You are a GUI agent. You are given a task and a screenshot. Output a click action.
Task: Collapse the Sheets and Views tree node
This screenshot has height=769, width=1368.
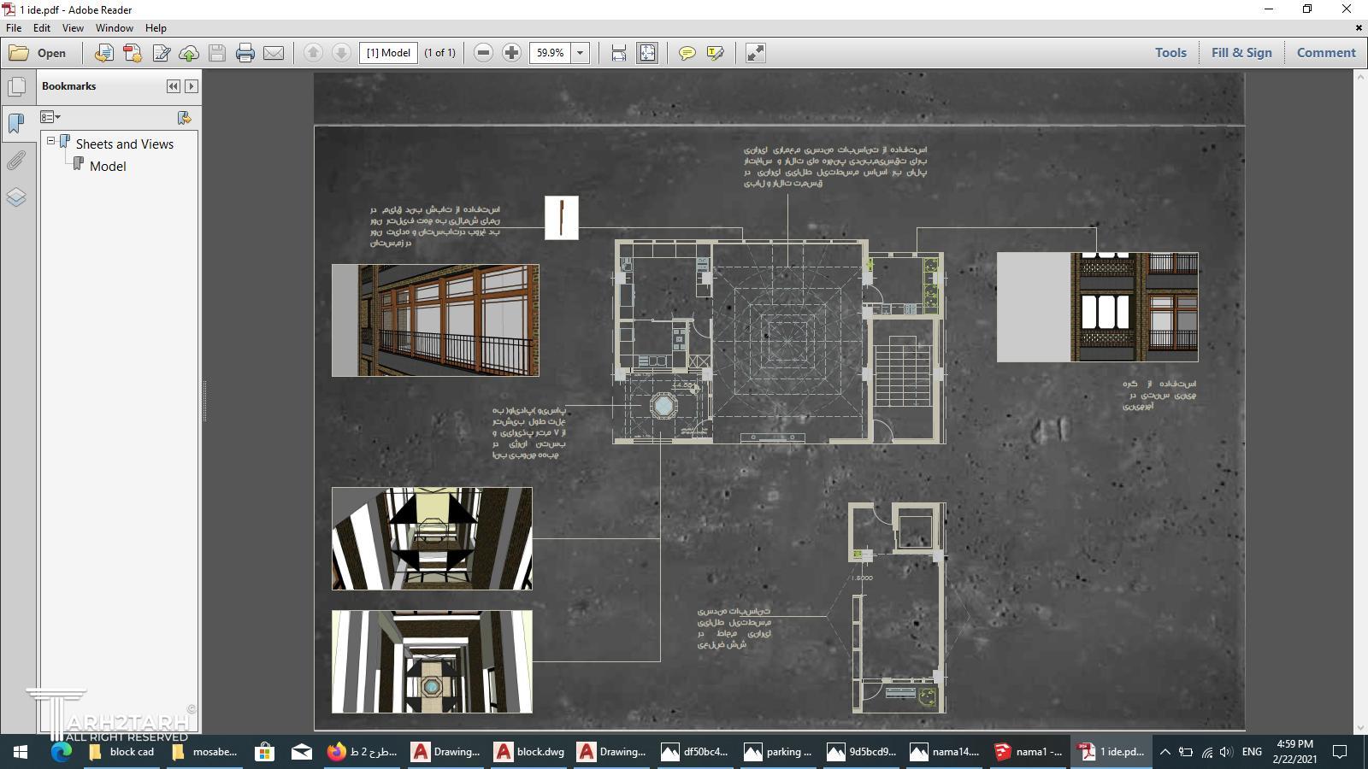click(51, 141)
